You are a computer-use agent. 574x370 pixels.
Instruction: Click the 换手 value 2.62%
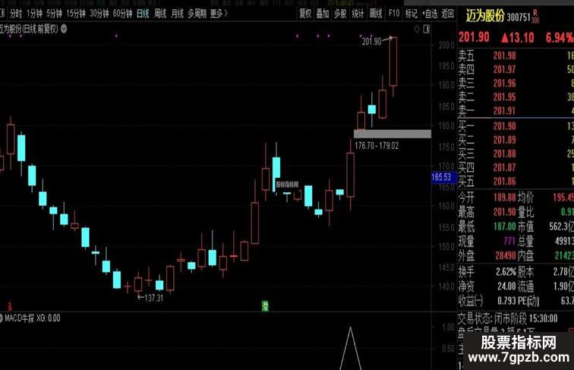click(x=506, y=272)
